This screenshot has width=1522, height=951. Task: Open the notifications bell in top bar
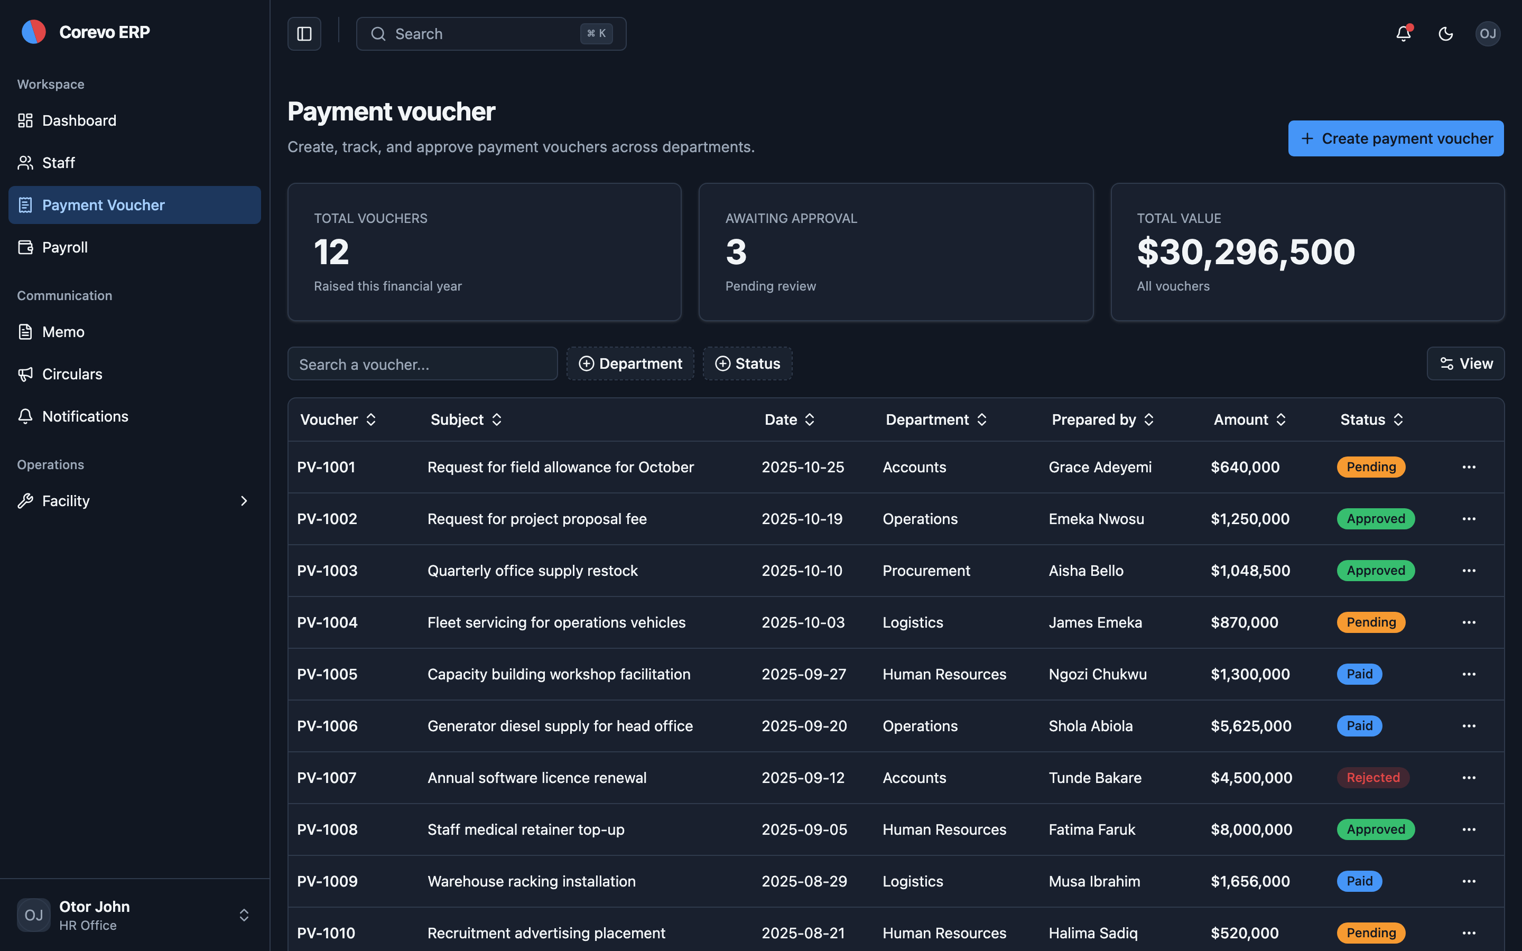tap(1403, 34)
